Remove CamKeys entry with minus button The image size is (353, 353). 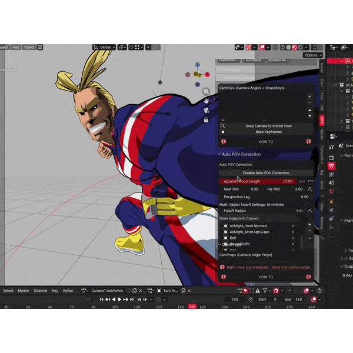click(x=310, y=102)
